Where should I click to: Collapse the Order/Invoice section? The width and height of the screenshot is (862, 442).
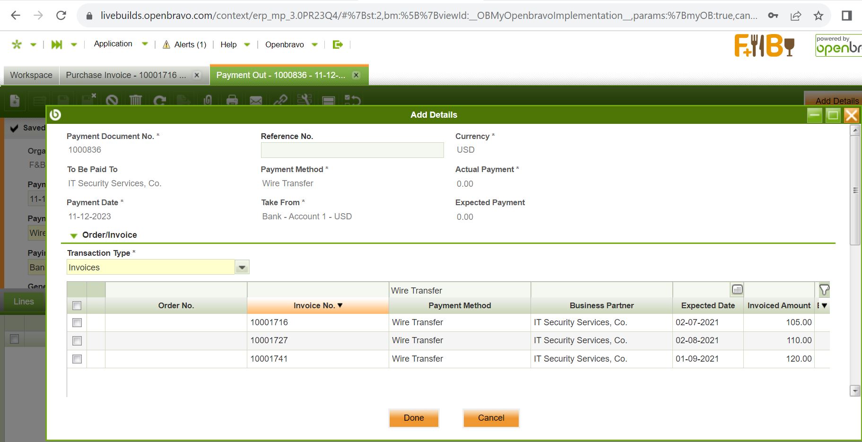pyautogui.click(x=74, y=235)
